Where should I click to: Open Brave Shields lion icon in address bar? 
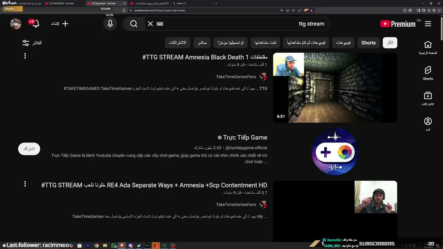306,10
